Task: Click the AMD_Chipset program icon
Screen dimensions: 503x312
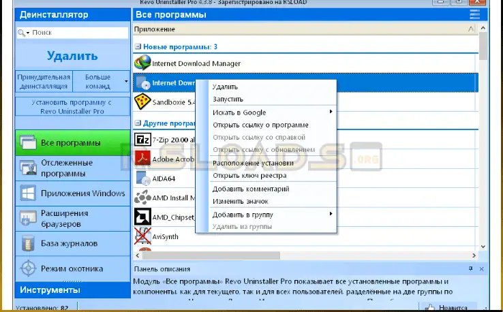Action: [x=142, y=217]
